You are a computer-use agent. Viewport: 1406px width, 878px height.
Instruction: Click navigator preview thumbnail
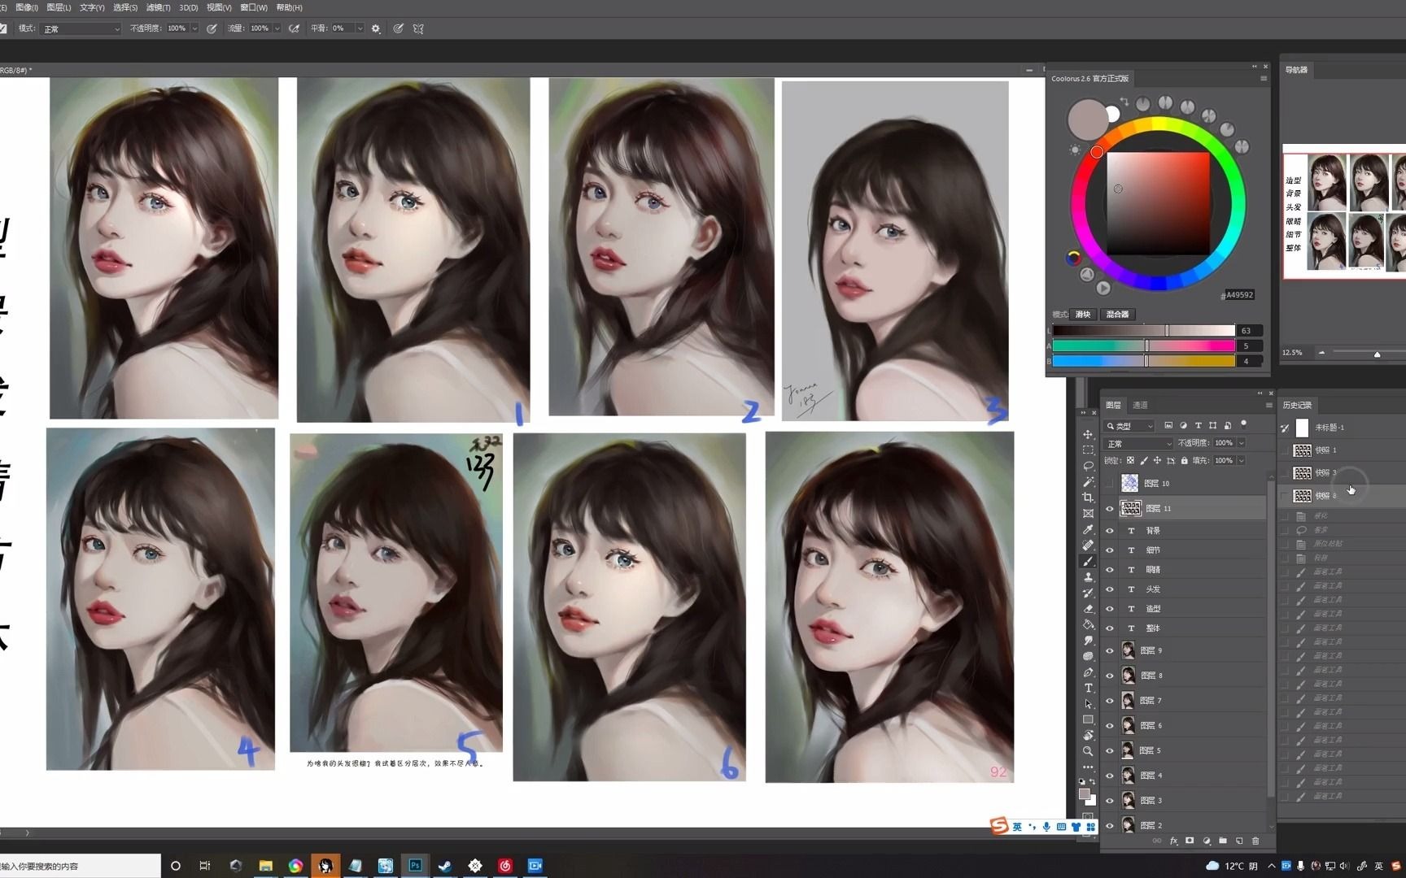tap(1345, 212)
